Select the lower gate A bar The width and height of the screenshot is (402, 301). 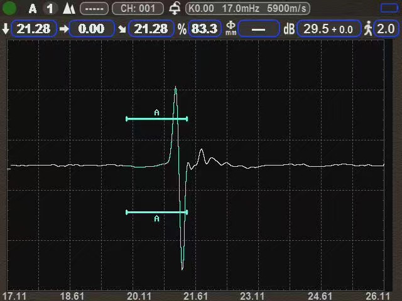tap(156, 213)
